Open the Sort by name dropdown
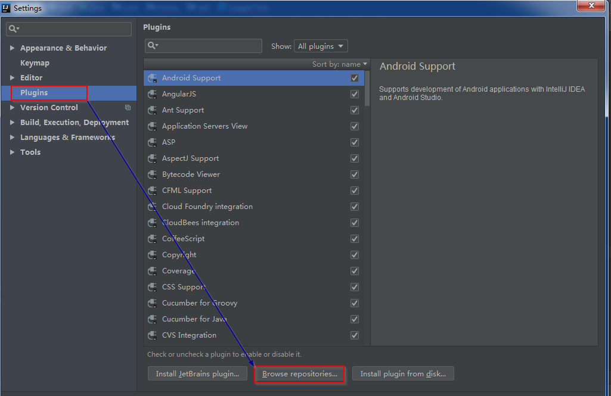Screen dimensions: 611x396 (339, 64)
